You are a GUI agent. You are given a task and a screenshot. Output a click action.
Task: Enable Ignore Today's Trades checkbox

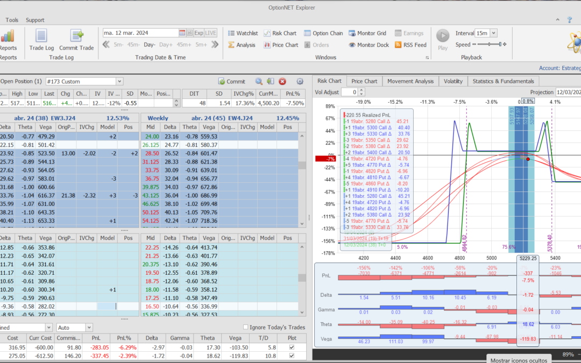246,327
